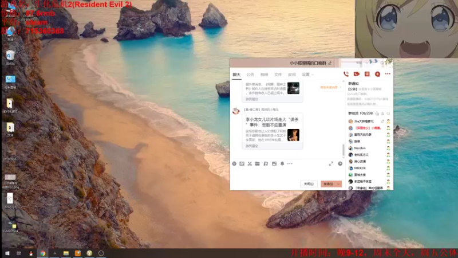Image resolution: width=458 pixels, height=258 pixels.
Task: Open the Control Panel desktop icon
Action: pyautogui.click(x=10, y=81)
